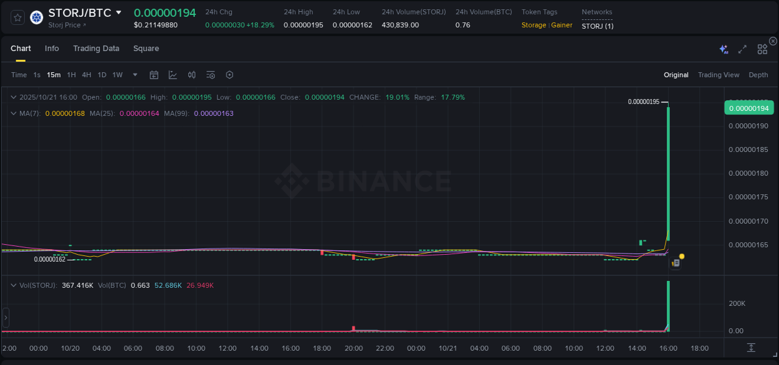Open extra timeframe options arrow
This screenshot has height=365, width=779.
point(134,75)
